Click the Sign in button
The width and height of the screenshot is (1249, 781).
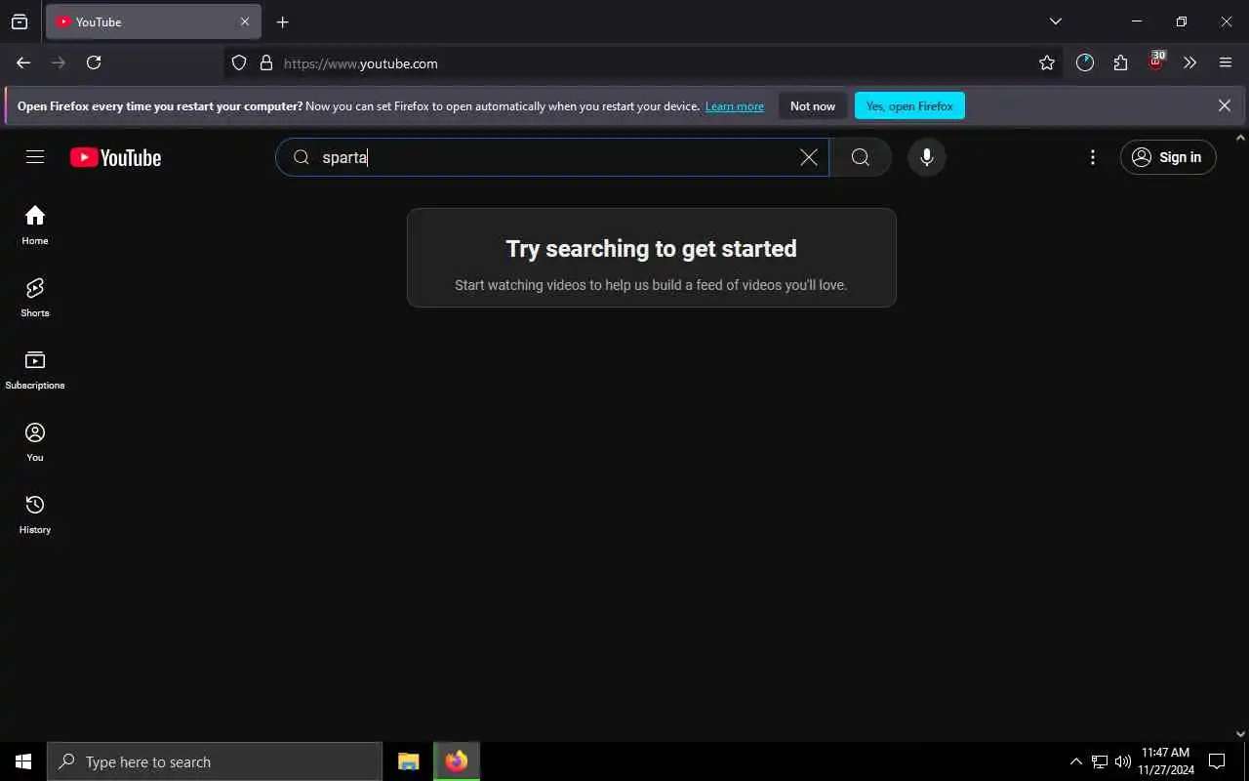1168,157
